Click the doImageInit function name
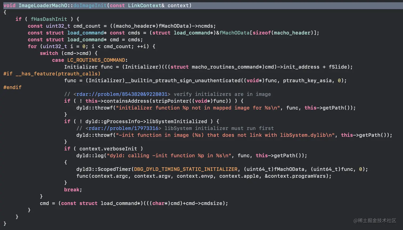403x230 pixels. [90, 5]
